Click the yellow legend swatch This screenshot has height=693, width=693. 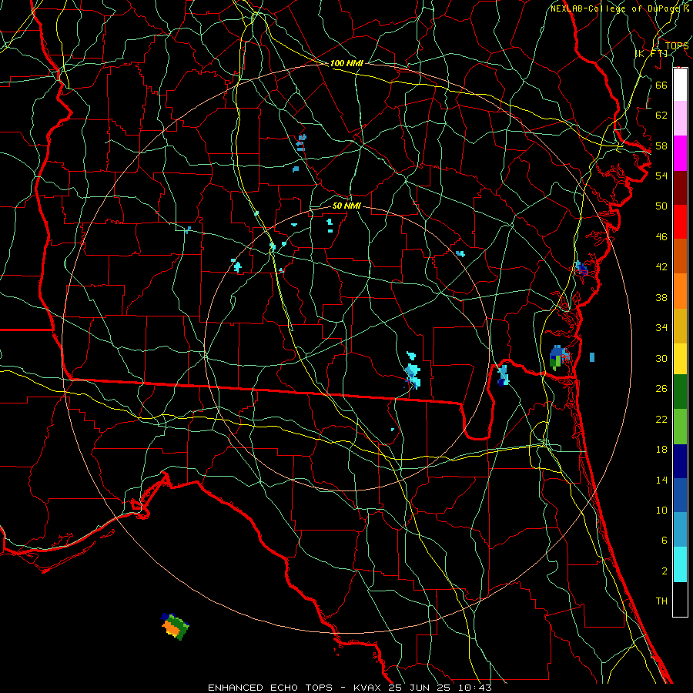click(680, 358)
